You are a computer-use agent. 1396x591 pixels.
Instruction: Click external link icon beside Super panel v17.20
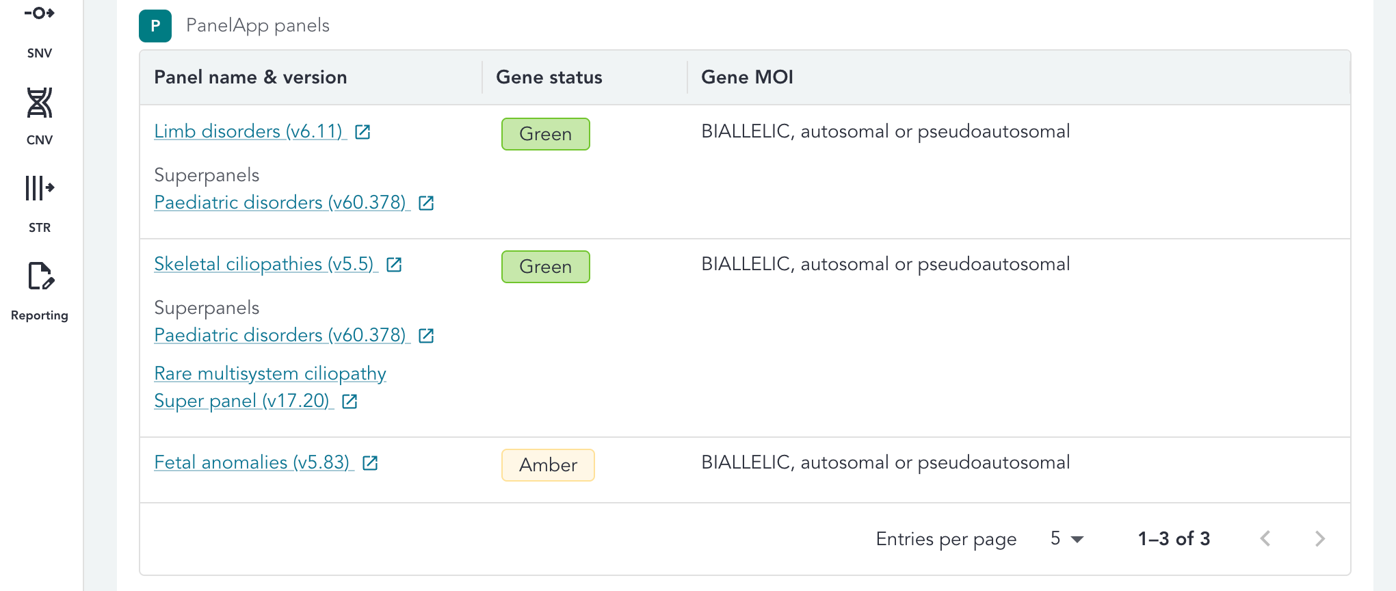tap(350, 402)
